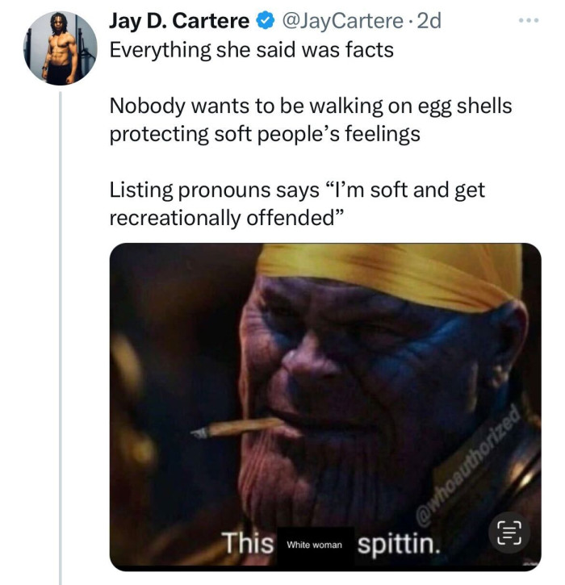This screenshot has width=565, height=585.
Task: Click the 2d timestamp of the tweet
Action: click(429, 21)
